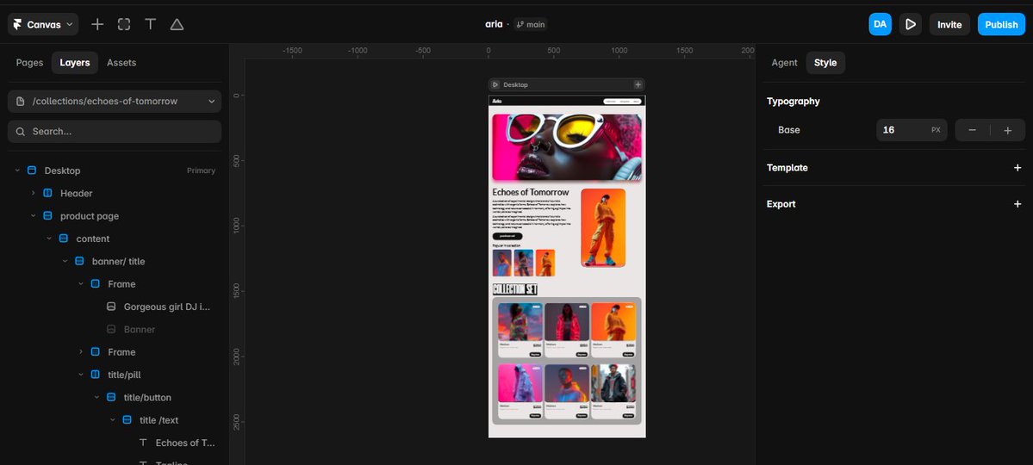Image resolution: width=1033 pixels, height=465 pixels.
Task: Select the triangle vector shape tool
Action: point(177,24)
